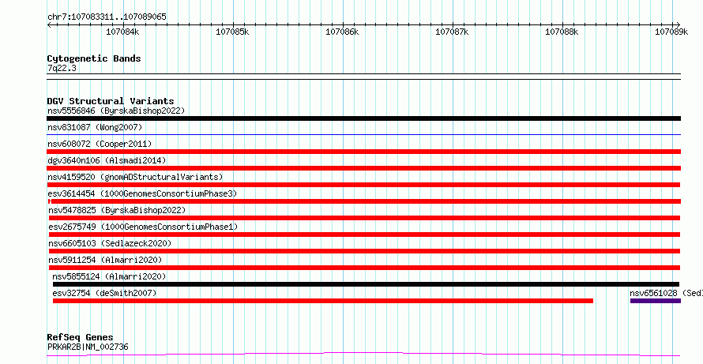Open the nsv831087 (Wong2007) label
Screen dimensions: 703x364
point(95,127)
